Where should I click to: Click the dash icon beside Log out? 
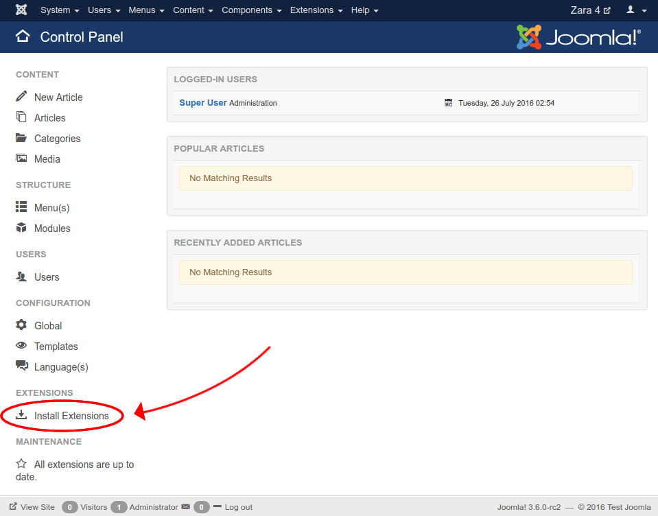[x=218, y=506]
